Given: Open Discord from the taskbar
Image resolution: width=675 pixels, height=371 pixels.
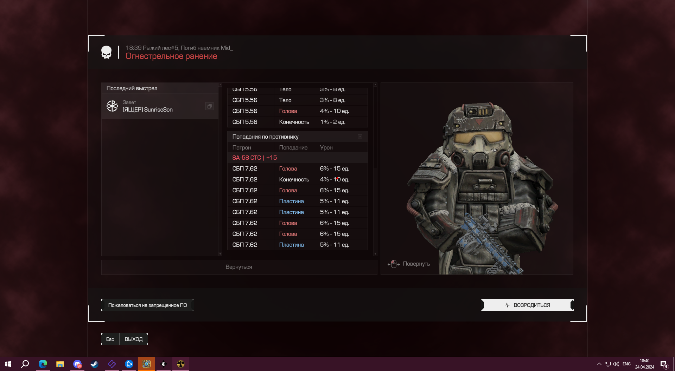Looking at the screenshot, I should [x=77, y=364].
